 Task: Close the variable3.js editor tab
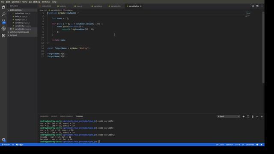pyautogui.click(x=141, y=6)
